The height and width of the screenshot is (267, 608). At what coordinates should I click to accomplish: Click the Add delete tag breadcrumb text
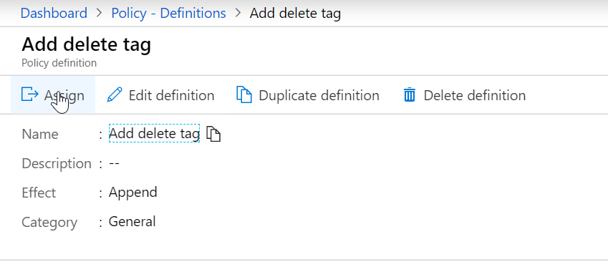pos(295,13)
